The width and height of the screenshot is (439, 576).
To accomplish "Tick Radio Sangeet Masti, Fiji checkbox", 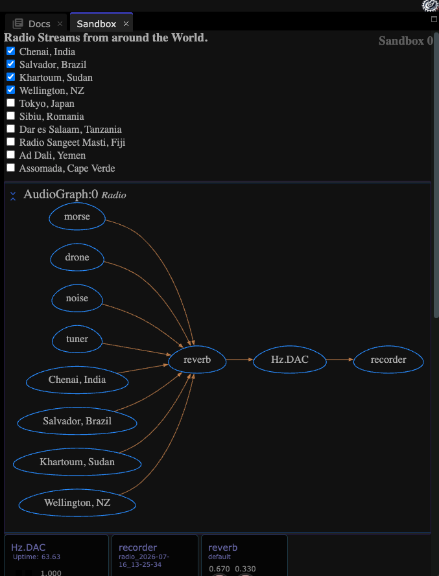I will tap(10, 141).
